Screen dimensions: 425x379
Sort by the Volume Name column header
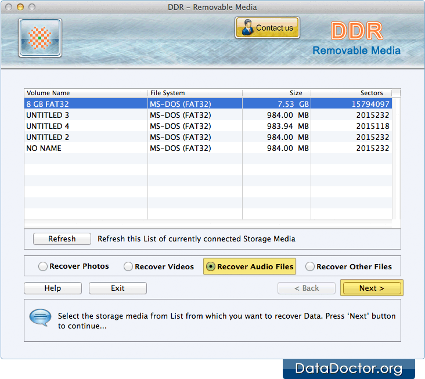[x=86, y=93]
